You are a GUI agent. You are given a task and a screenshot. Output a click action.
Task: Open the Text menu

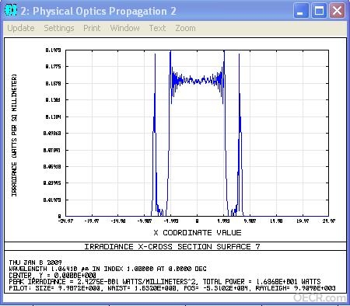[157, 28]
